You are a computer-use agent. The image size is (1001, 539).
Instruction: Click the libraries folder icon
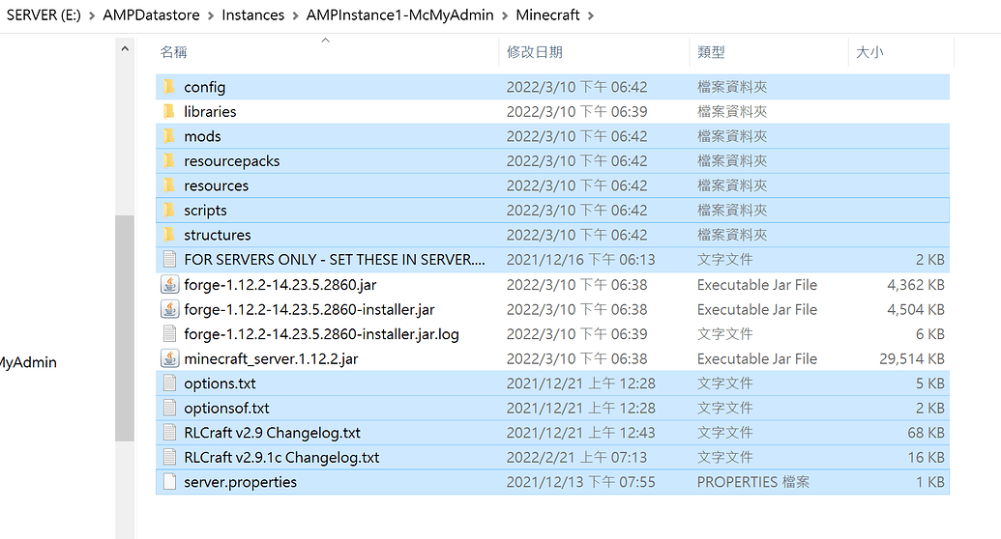[x=168, y=112]
